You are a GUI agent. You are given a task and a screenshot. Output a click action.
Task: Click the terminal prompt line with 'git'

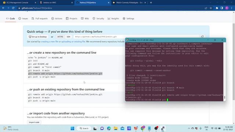(x=147, y=100)
